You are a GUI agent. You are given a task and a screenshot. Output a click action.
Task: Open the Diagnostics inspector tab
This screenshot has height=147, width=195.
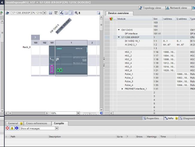point(187,118)
